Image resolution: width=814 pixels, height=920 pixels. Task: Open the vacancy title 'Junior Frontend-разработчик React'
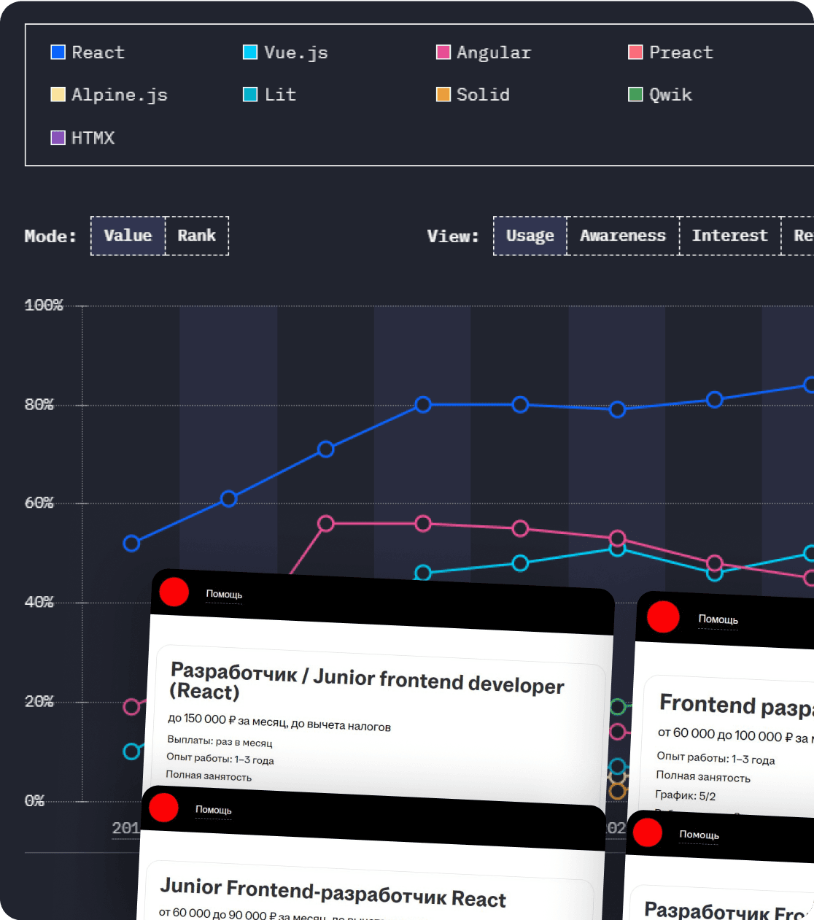tap(333, 893)
